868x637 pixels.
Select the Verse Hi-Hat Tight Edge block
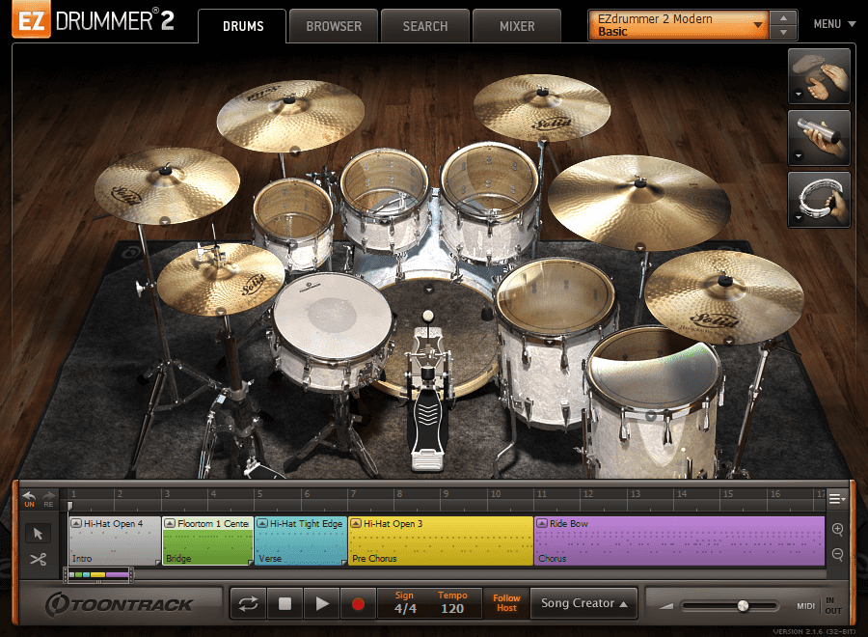tap(301, 541)
